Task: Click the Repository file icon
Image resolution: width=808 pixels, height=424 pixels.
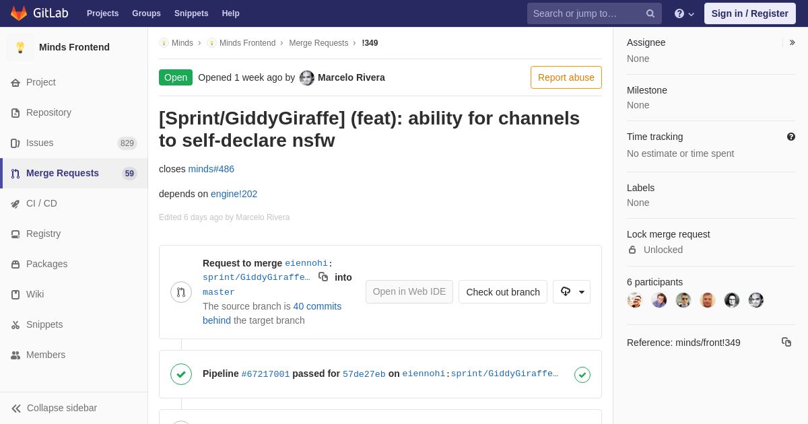Action: click(x=15, y=112)
